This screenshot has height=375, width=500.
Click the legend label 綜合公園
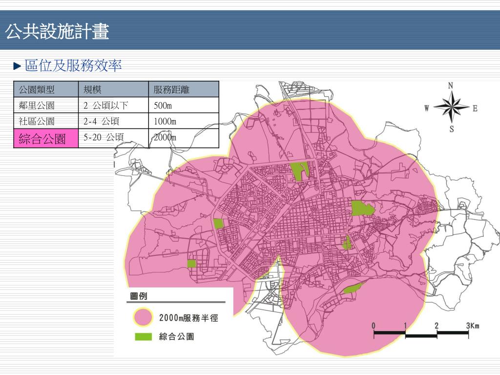click(176, 336)
